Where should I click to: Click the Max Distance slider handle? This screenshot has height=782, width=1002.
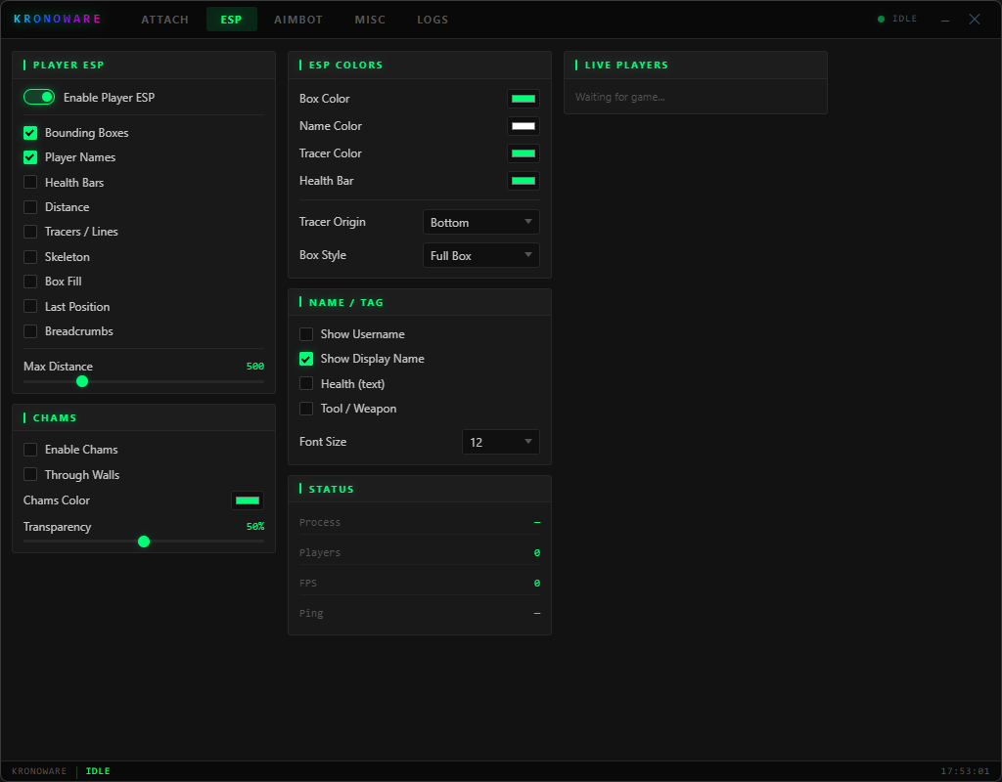click(82, 381)
